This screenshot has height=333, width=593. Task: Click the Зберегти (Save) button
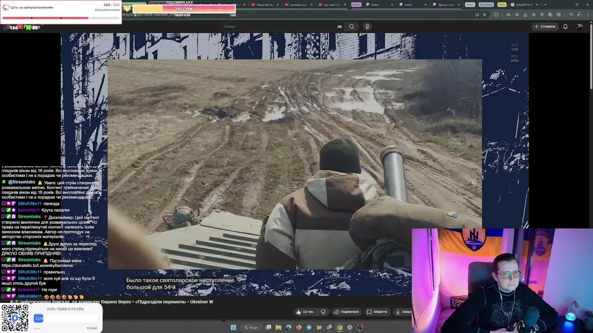[x=378, y=312]
